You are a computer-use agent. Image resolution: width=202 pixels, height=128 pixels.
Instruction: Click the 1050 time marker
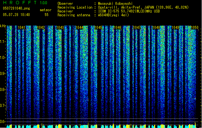[x=195, y=28]
